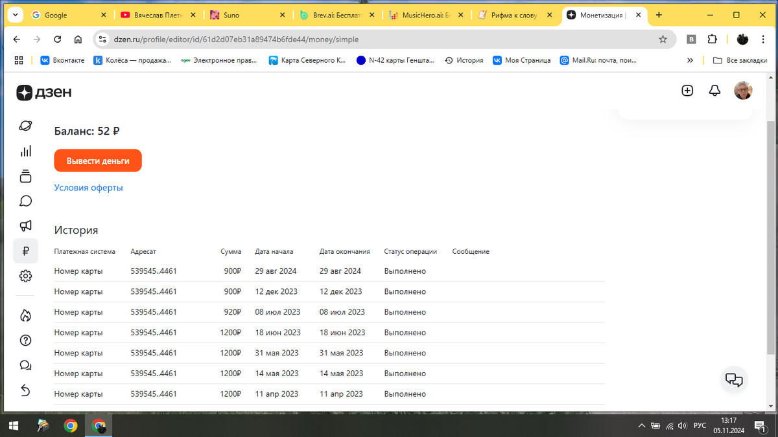Viewport: 778px width, 437px height.
Task: Open the Условия оферты link
Action: 88,188
